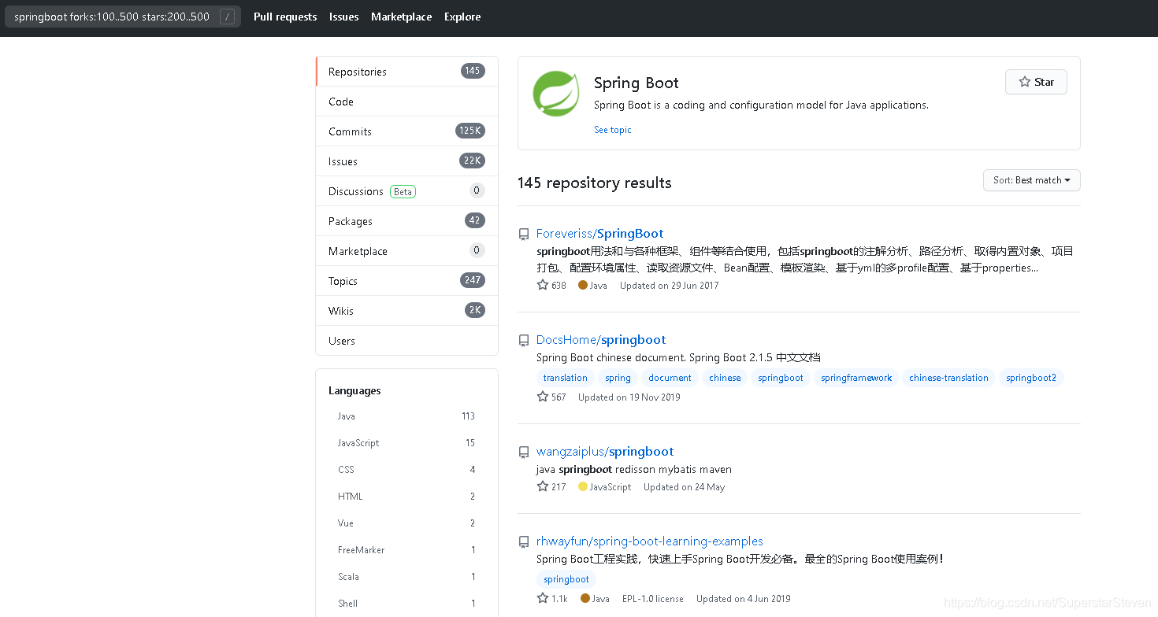The width and height of the screenshot is (1158, 617).
Task: Open the DocsHome/springboot repository
Action: (x=601, y=340)
